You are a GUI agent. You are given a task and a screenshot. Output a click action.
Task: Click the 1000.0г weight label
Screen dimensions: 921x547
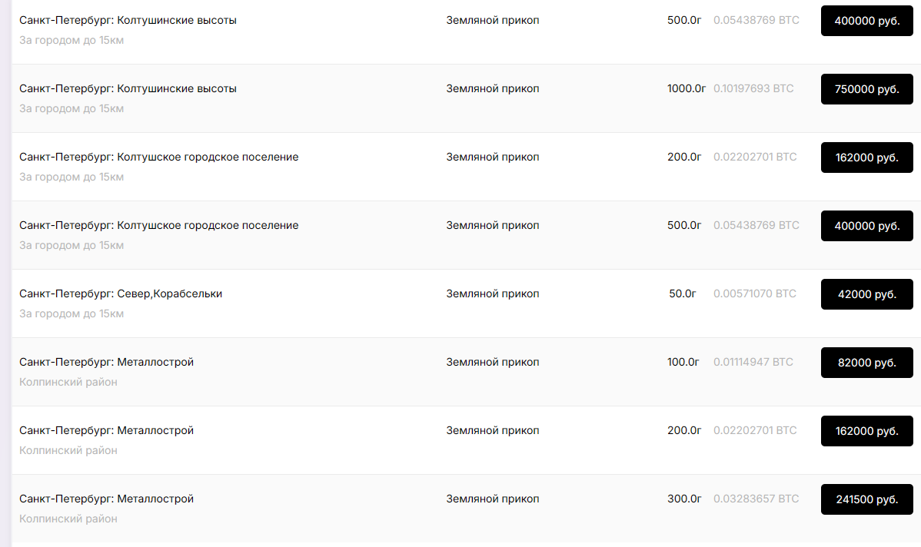click(686, 88)
